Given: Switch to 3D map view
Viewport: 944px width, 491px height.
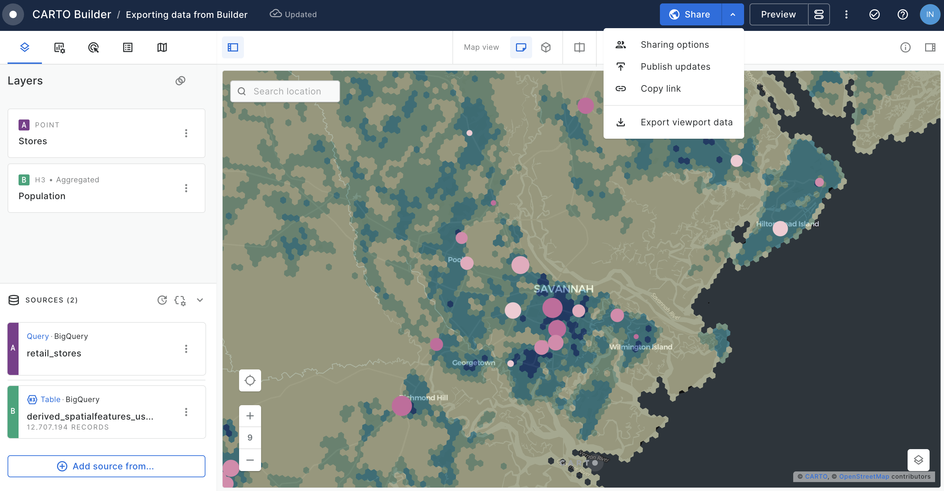Looking at the screenshot, I should pos(546,48).
